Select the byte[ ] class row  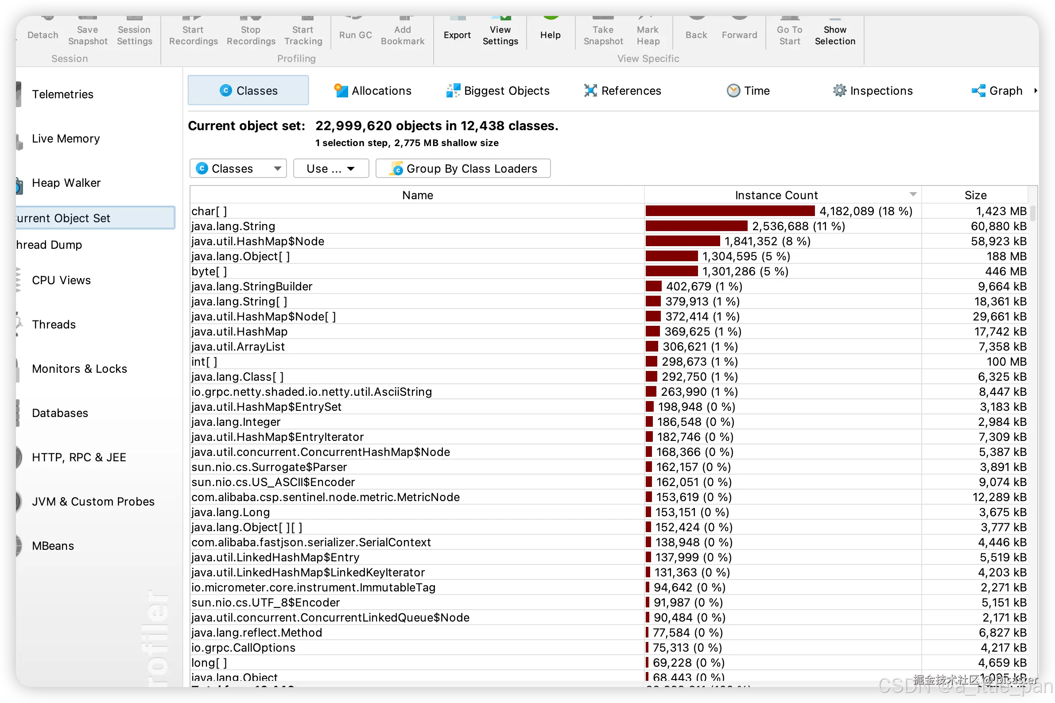point(609,271)
